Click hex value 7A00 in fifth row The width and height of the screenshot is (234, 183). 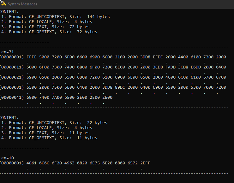(x=57, y=97)
